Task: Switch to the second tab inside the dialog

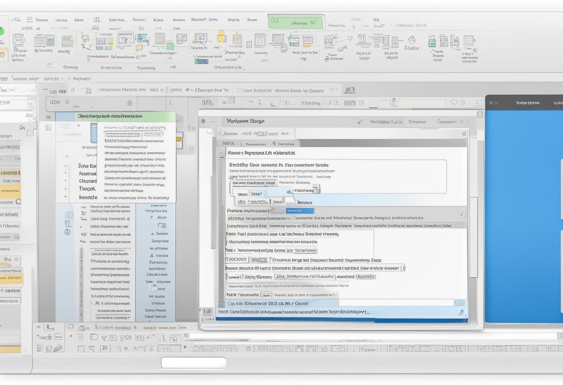Action: pos(256,143)
